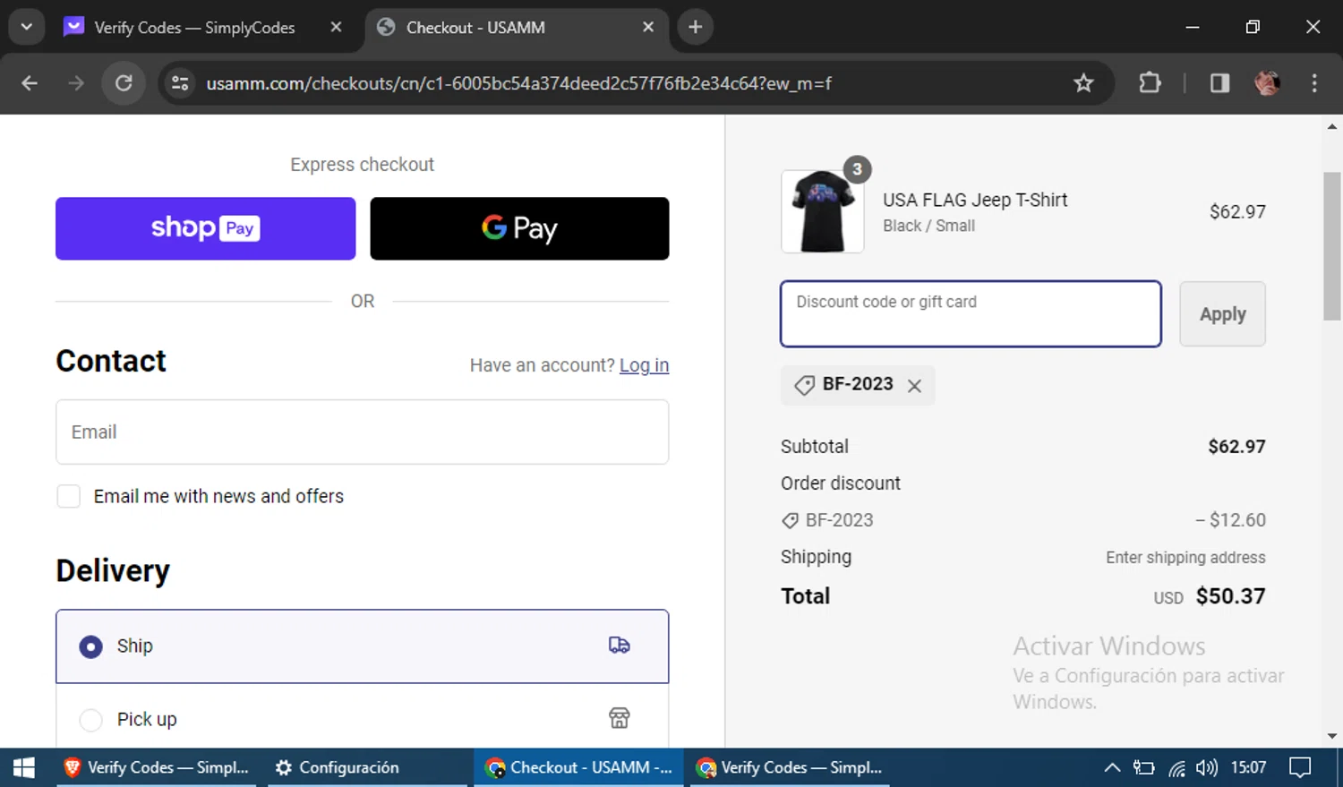Click the discount code or gift card field
Image resolution: width=1343 pixels, height=787 pixels.
pos(971,314)
